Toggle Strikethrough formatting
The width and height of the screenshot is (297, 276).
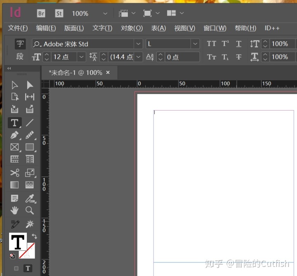[239, 57]
